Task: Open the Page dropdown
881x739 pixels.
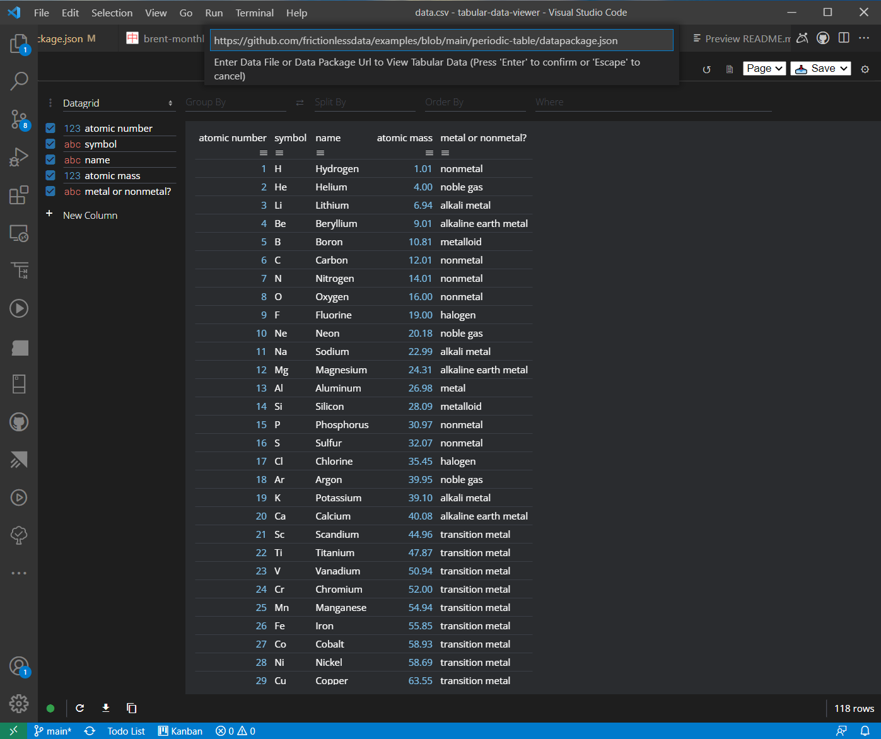Action: 765,68
